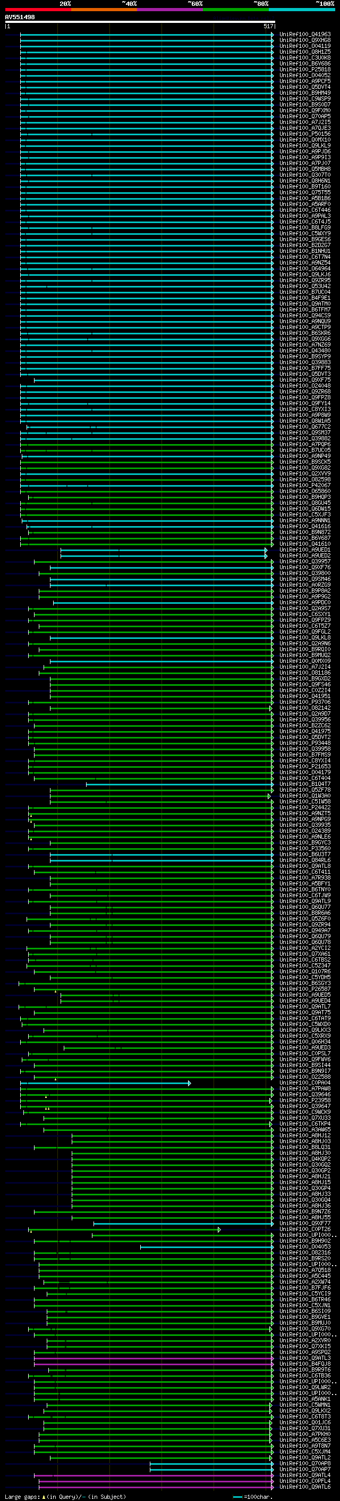Open the last hit UniRef100_Q9ATL6
This screenshot has height=1501, width=340.
(304, 1487)
